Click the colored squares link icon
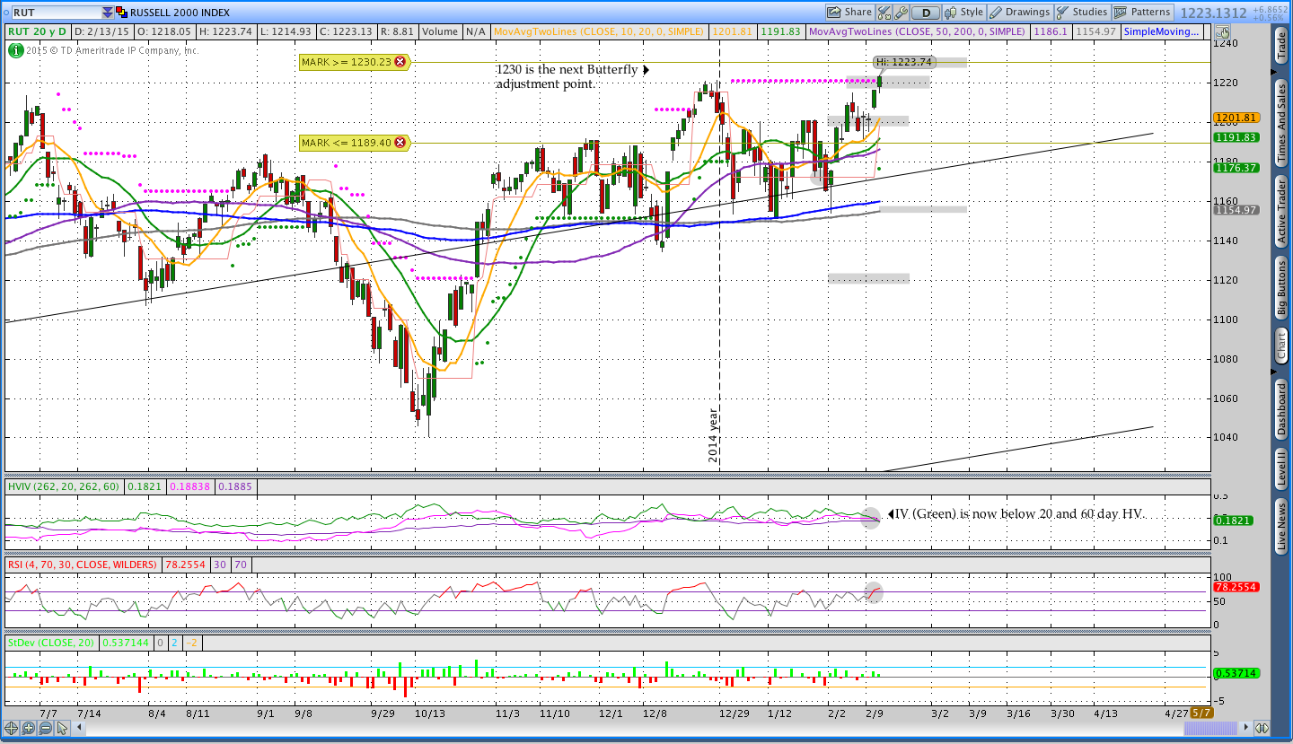1293x744 pixels. (122, 13)
